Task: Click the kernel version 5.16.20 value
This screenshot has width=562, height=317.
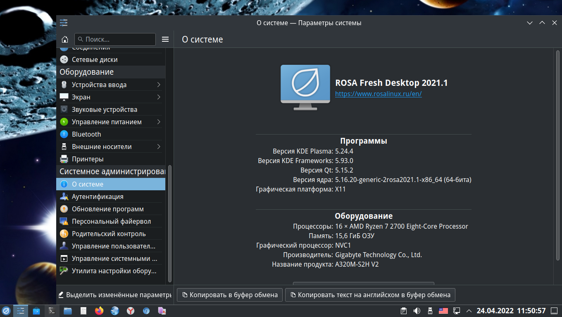Action: 403,180
